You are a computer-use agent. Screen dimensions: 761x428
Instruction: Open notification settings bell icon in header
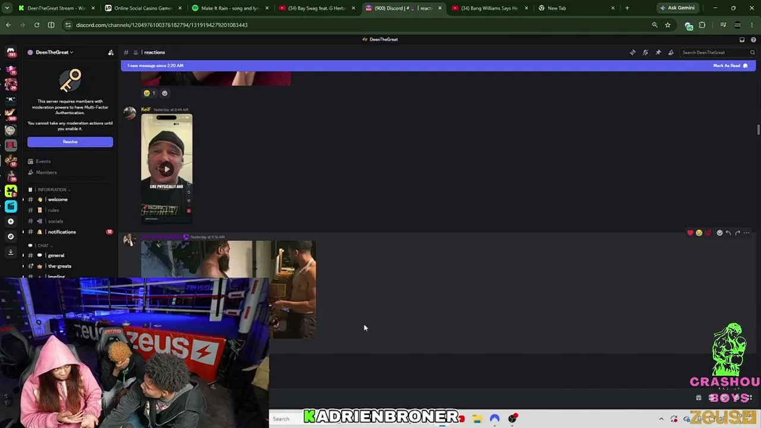pos(645,52)
